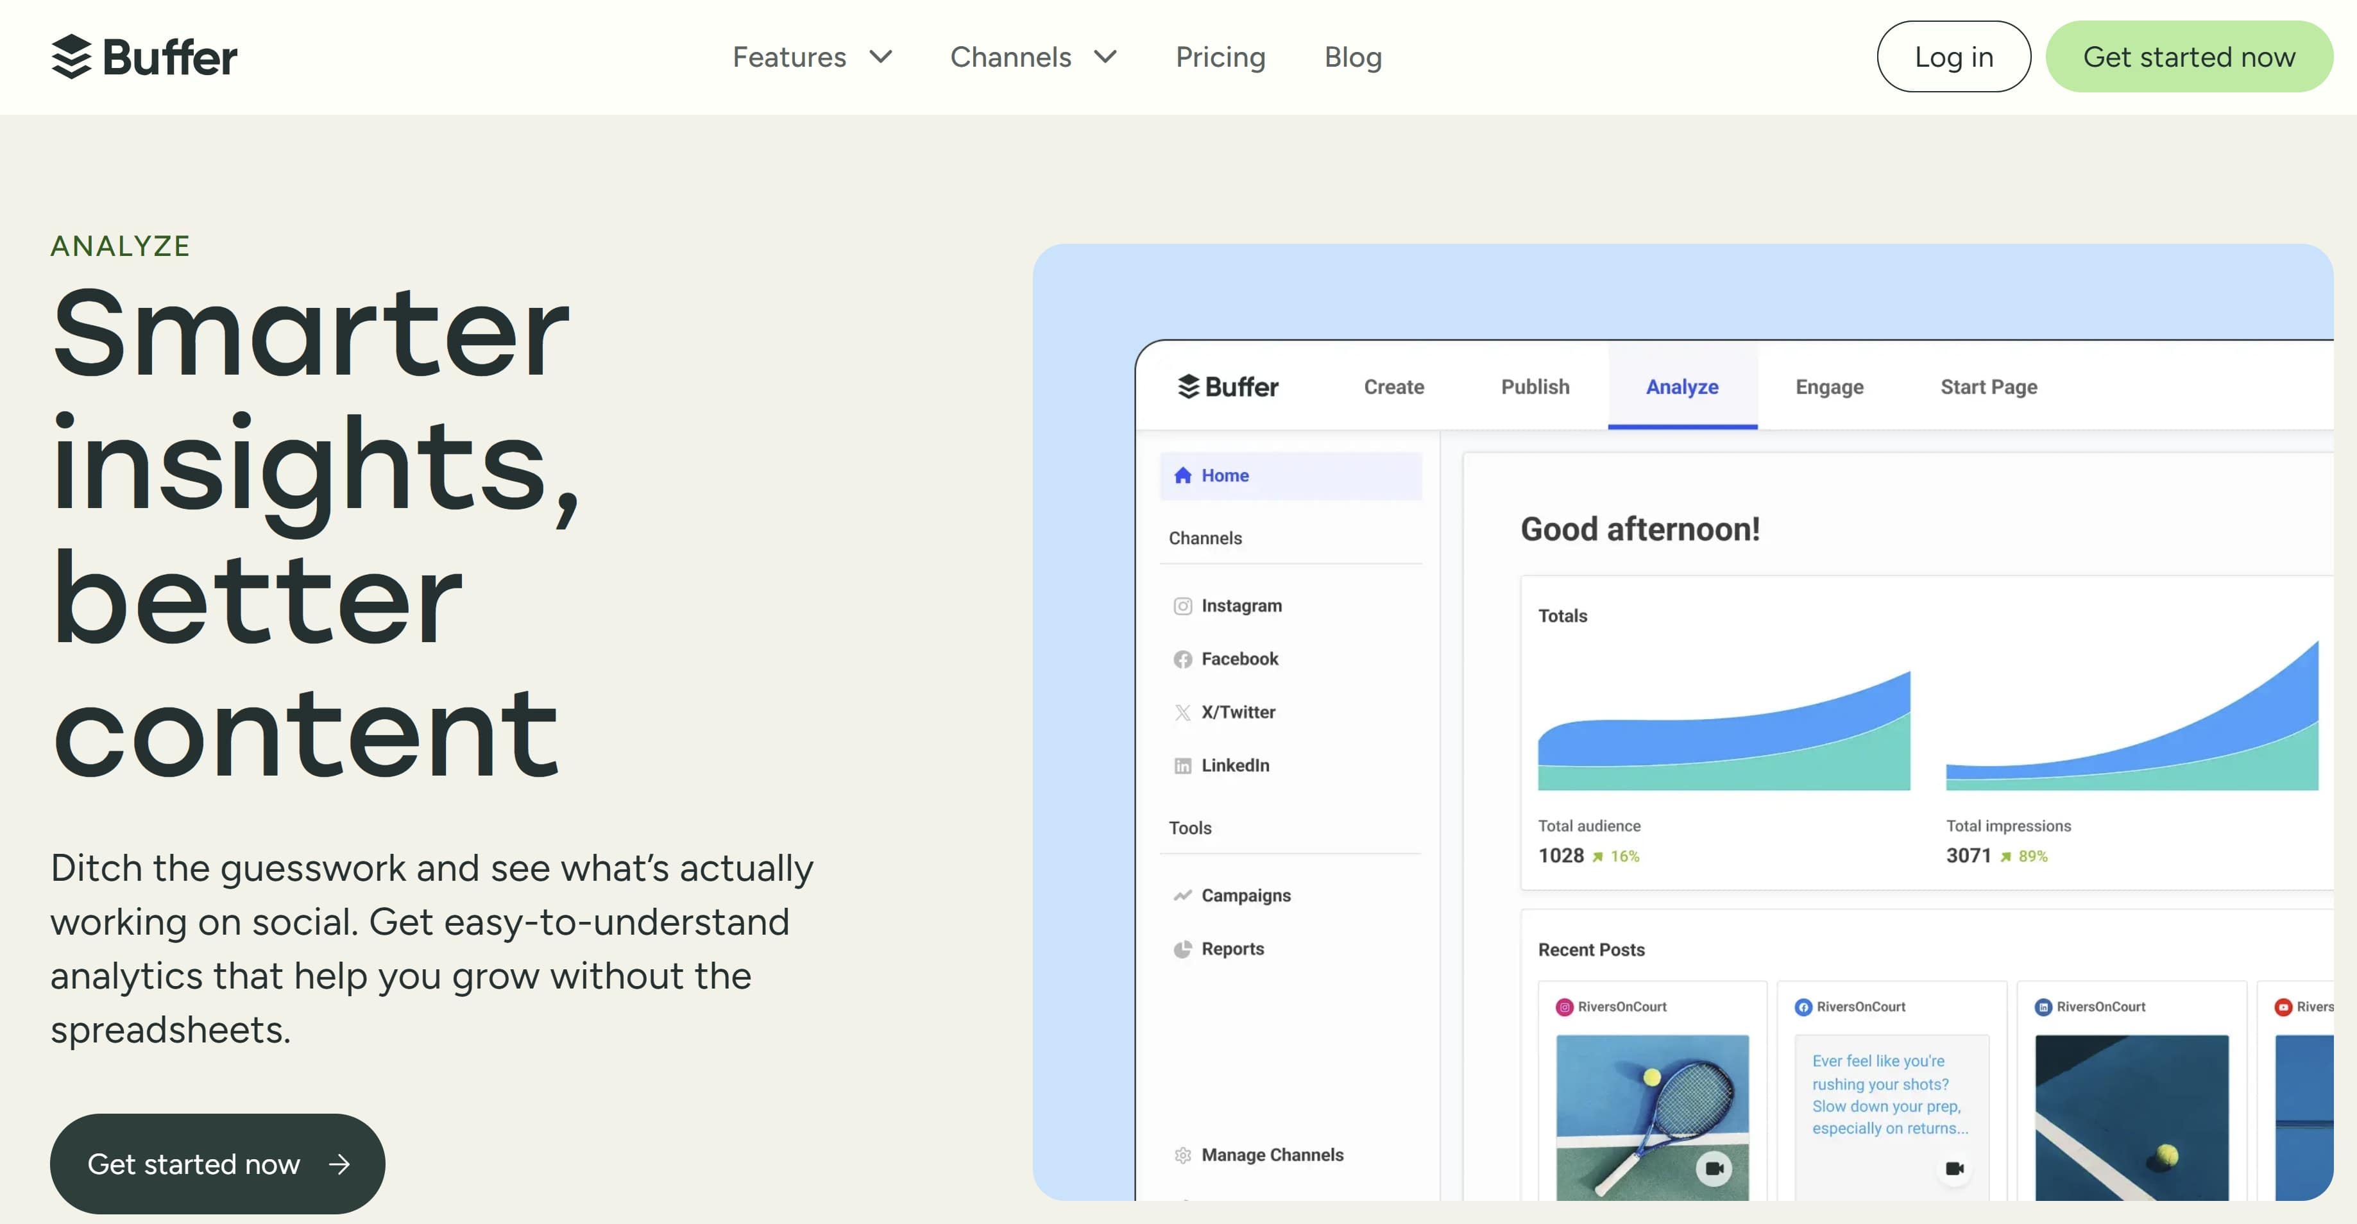2357x1224 pixels.
Task: Select Home in the sidebar
Action: click(1290, 476)
